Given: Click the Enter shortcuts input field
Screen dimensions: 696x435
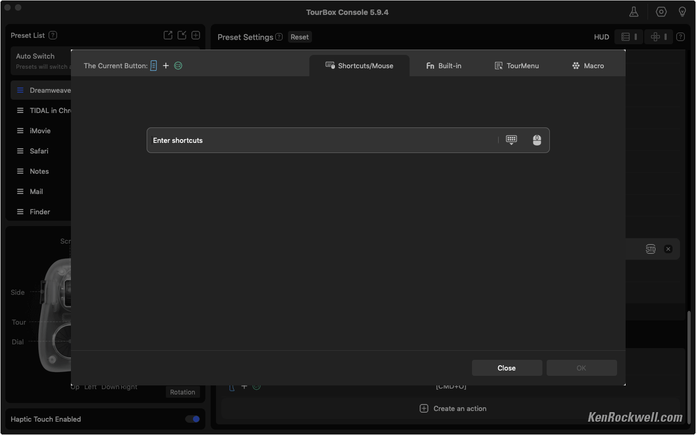Looking at the screenshot, I should (x=320, y=140).
